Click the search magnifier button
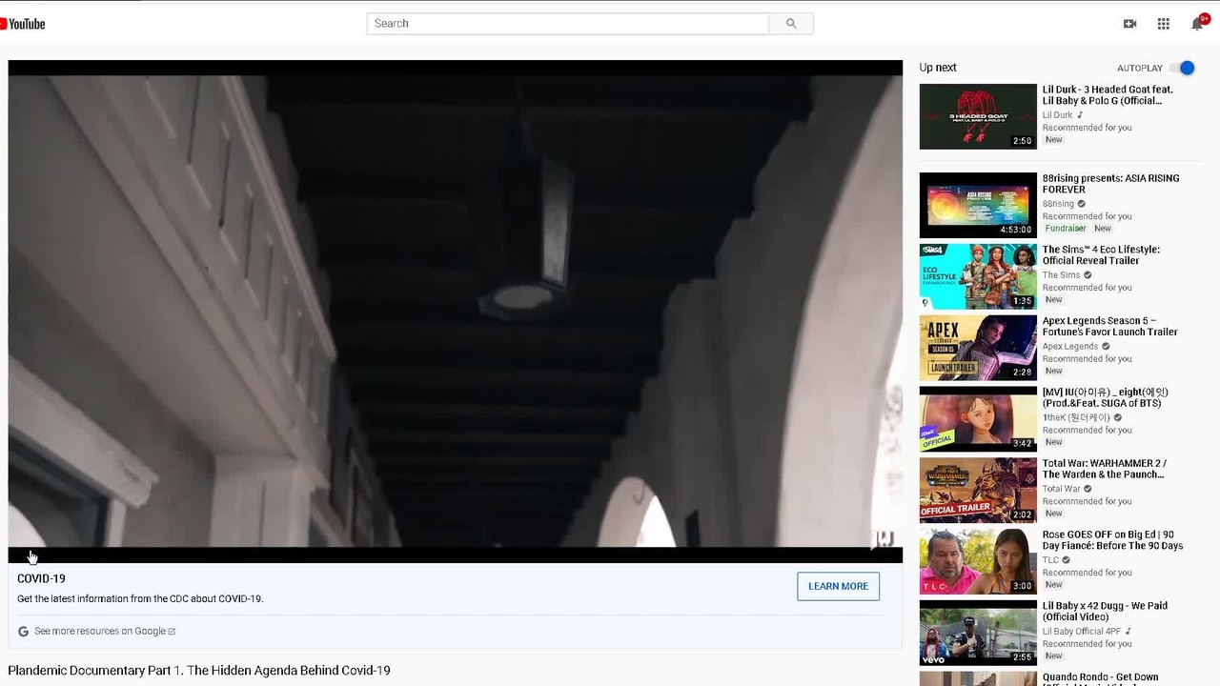Screen dimensions: 1220x686 click(791, 24)
